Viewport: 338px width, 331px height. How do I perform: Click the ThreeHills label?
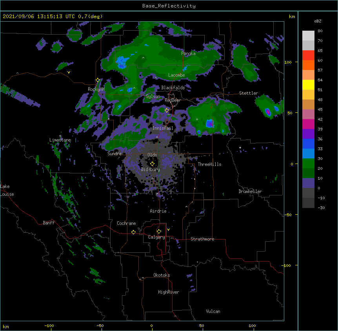(x=209, y=164)
